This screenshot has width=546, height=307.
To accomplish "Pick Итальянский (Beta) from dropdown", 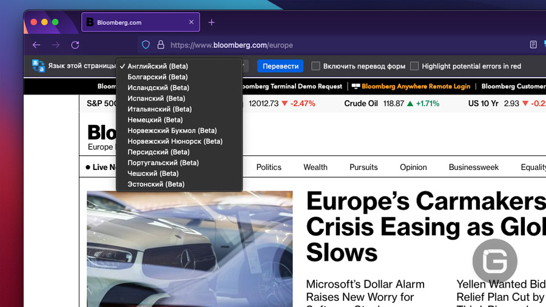I will [x=179, y=109].
